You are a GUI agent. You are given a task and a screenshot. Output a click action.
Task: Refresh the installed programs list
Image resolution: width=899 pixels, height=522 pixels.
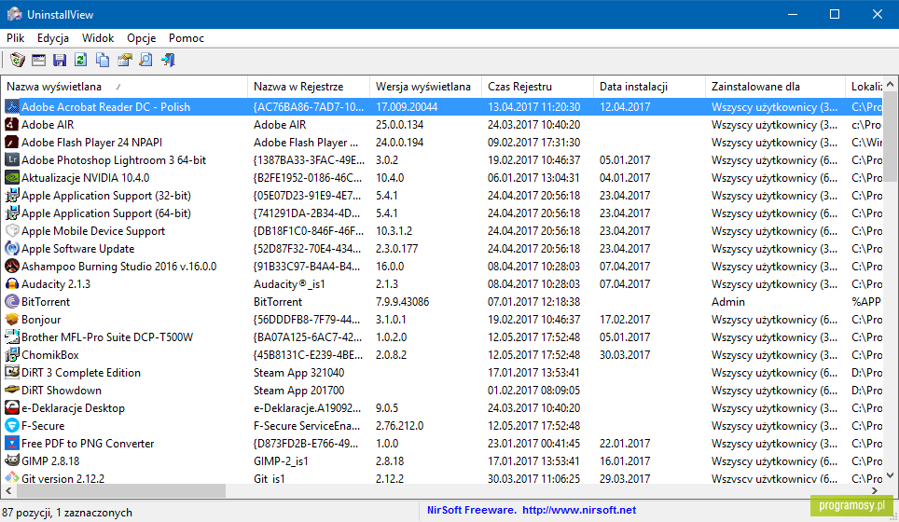click(81, 60)
